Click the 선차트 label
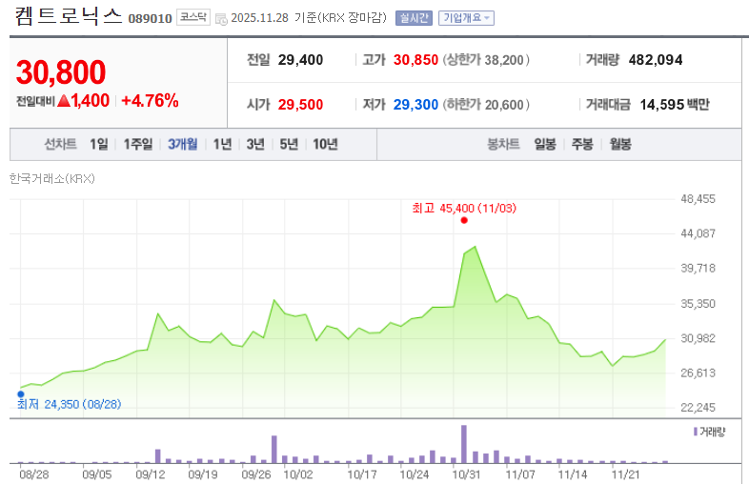This screenshot has width=749, height=484. point(60,144)
